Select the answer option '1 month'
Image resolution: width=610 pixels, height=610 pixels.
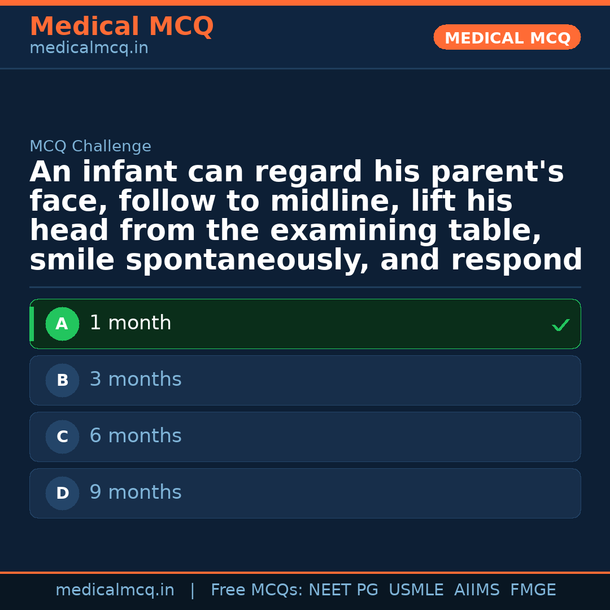point(305,324)
